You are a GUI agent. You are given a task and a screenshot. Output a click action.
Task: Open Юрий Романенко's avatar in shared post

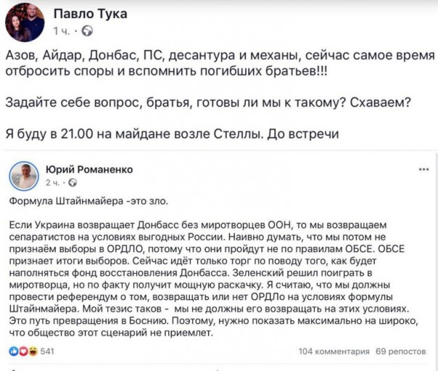(x=25, y=175)
